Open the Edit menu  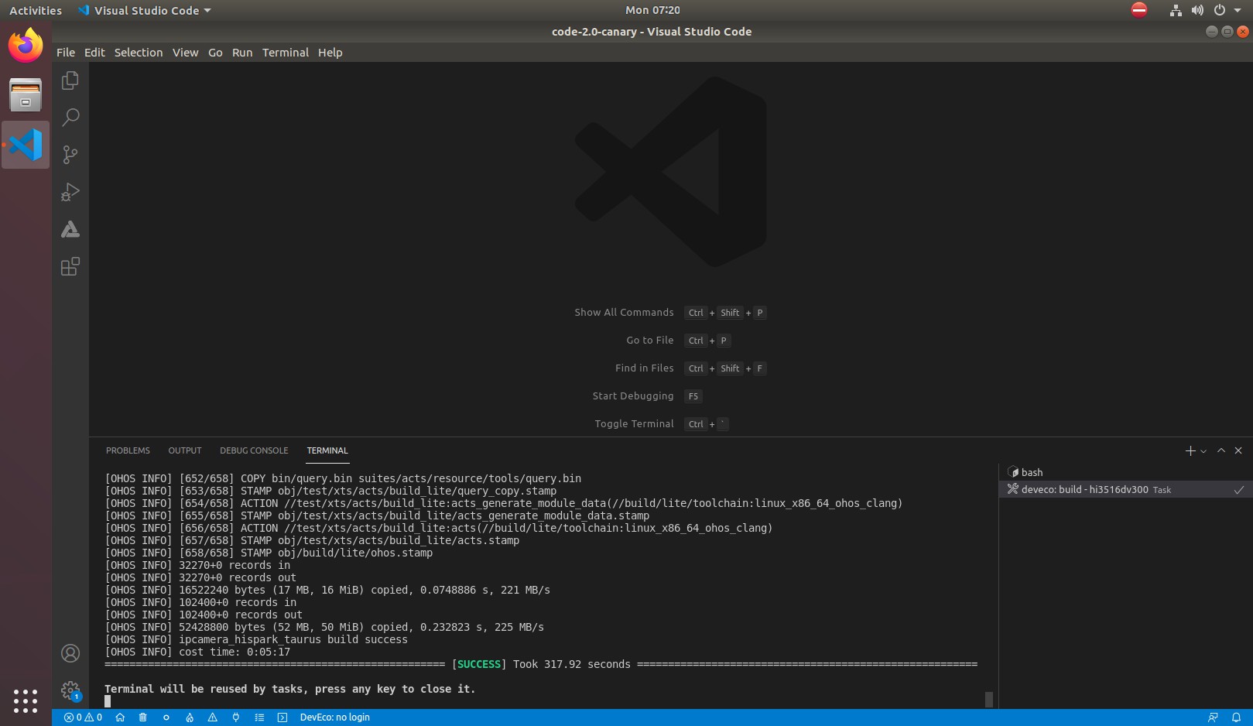(94, 53)
